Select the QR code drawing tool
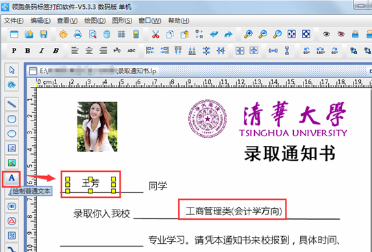The width and height of the screenshot is (372, 252). (x=12, y=236)
